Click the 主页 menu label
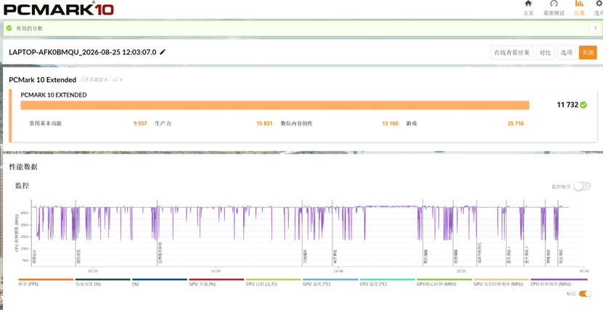This screenshot has width=603, height=310. click(x=528, y=12)
